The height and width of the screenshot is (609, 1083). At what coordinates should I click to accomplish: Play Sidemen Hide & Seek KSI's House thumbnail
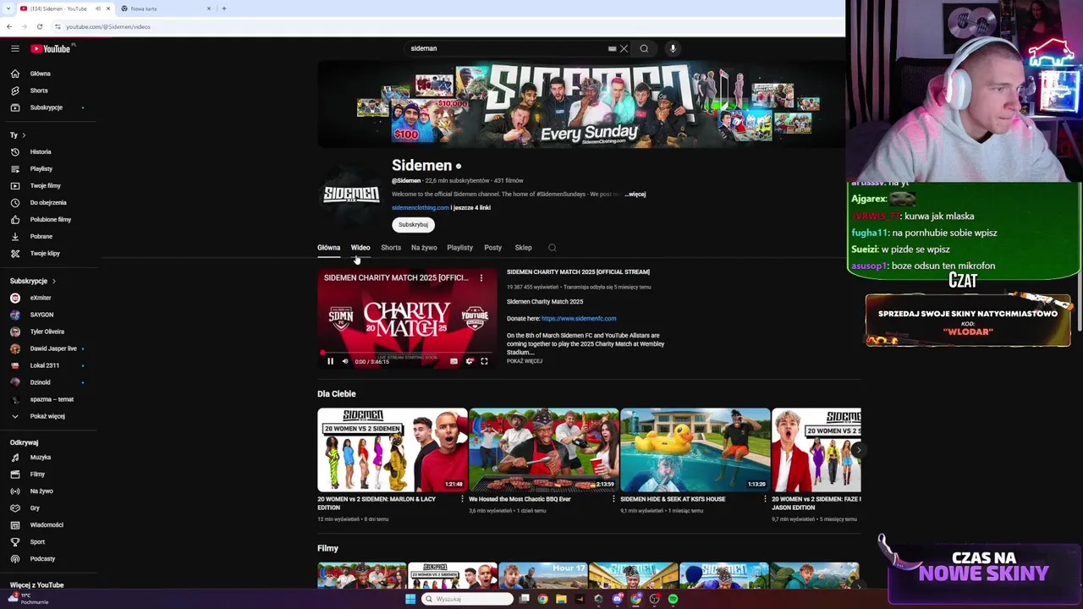tap(695, 450)
